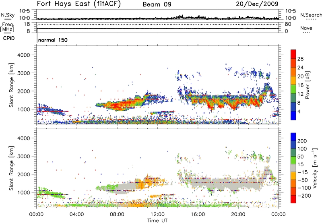The image size is (322, 223).
Task: Select the "Freq. [MHz]" axis label
Action: click(7, 27)
